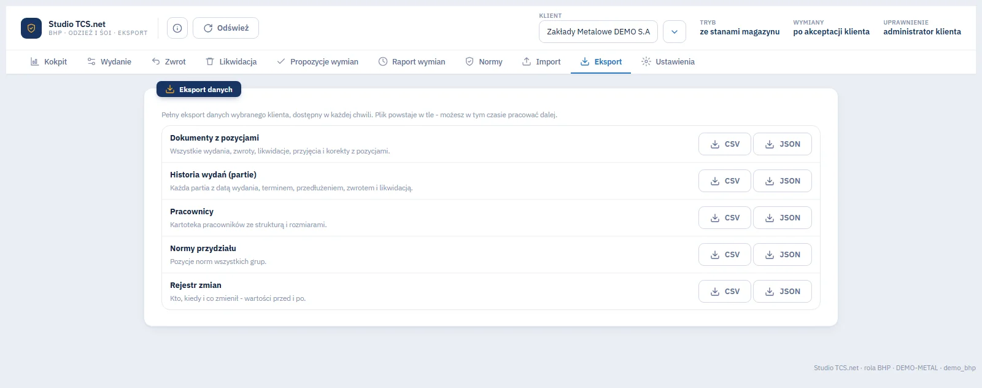The image size is (982, 388).
Task: Click the 'administrator klienta' permission text
Action: click(922, 32)
